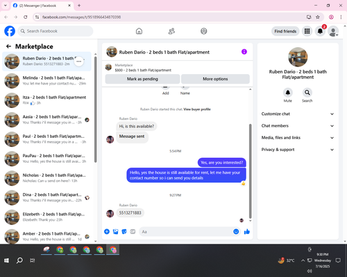Search in conversation magnifier icon
Image resolution: width=347 pixels, height=277 pixels.
307,93
